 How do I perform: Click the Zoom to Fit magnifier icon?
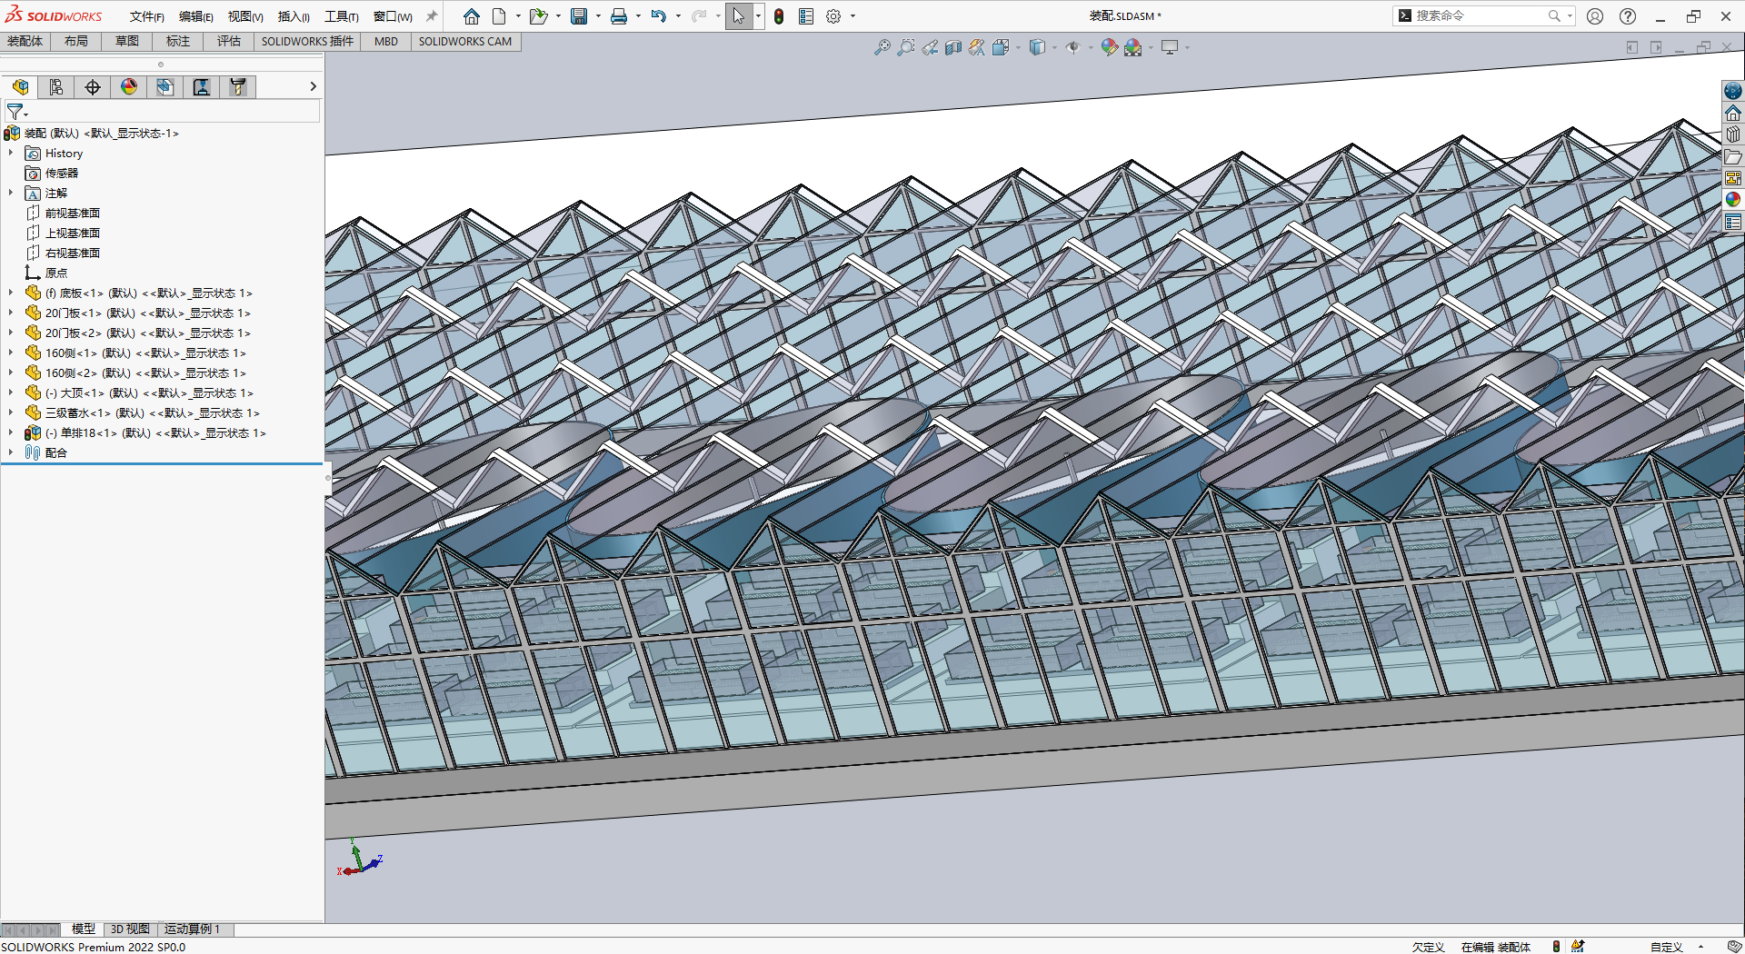pos(882,47)
